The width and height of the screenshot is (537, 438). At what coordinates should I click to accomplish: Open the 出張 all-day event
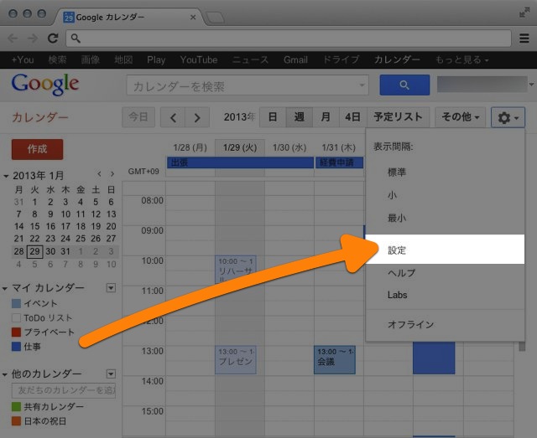[x=240, y=162]
